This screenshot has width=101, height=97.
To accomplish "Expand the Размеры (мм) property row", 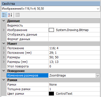I will [x=4, y=62].
